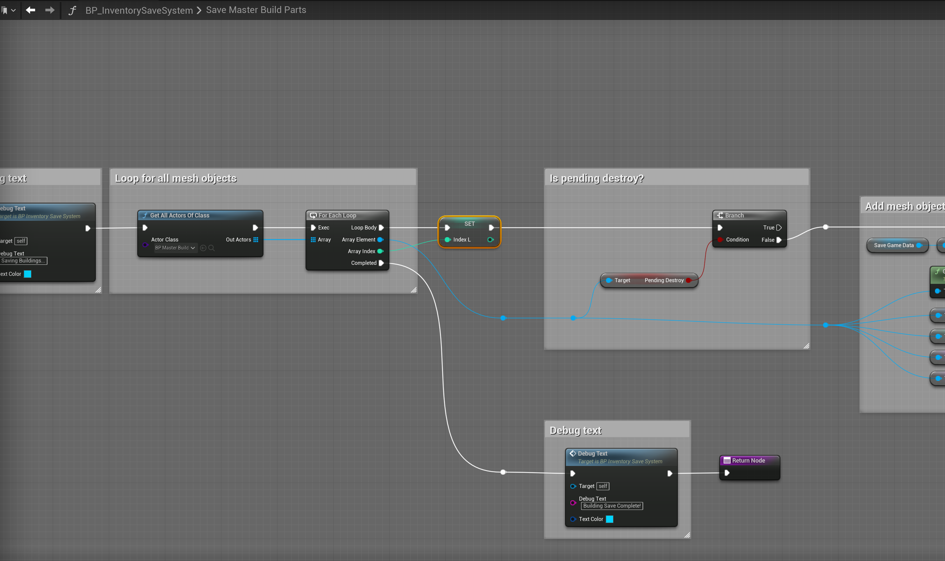Viewport: 945px width, 561px height.
Task: Click the Branch node Condition pin
Action: coord(720,239)
